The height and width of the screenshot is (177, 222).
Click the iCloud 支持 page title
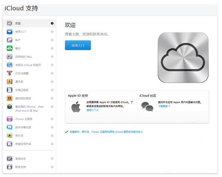click(21, 8)
